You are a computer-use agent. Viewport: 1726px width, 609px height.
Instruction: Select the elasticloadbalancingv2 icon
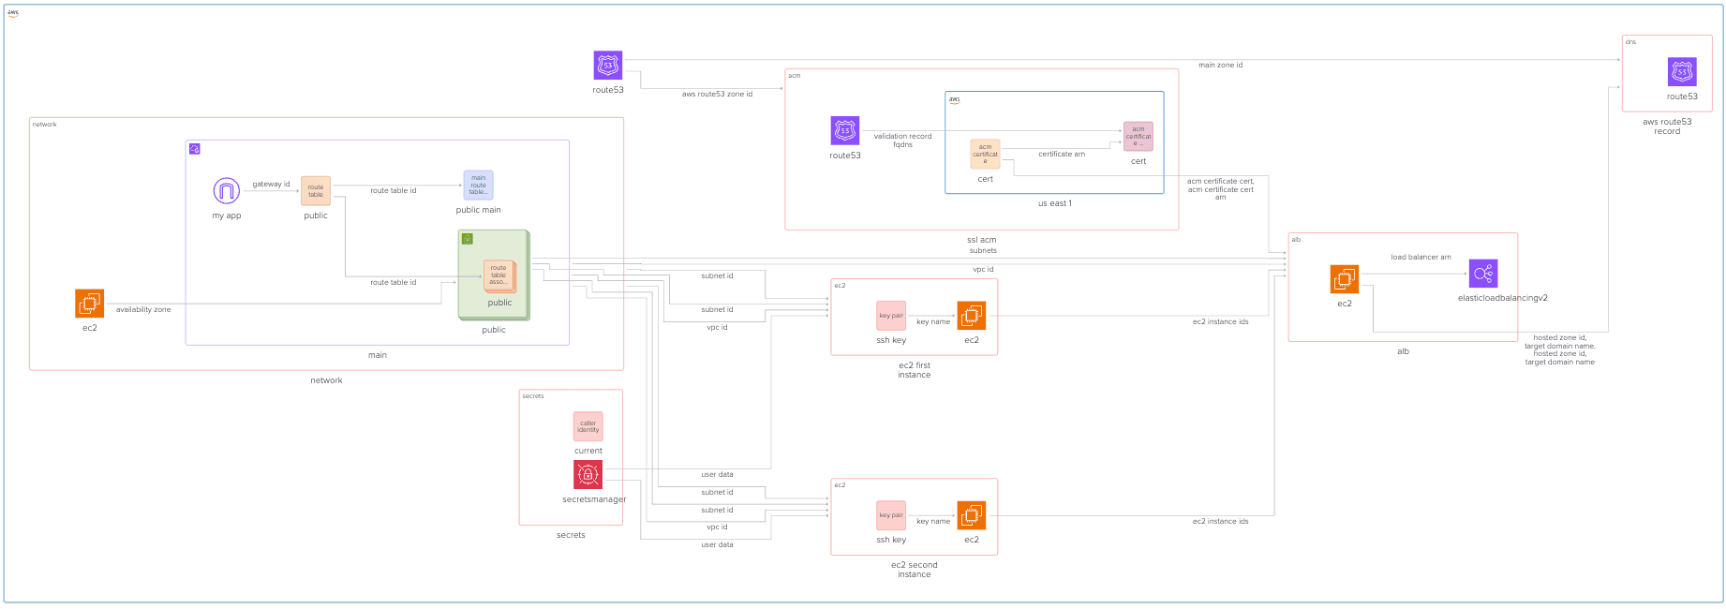point(1482,274)
